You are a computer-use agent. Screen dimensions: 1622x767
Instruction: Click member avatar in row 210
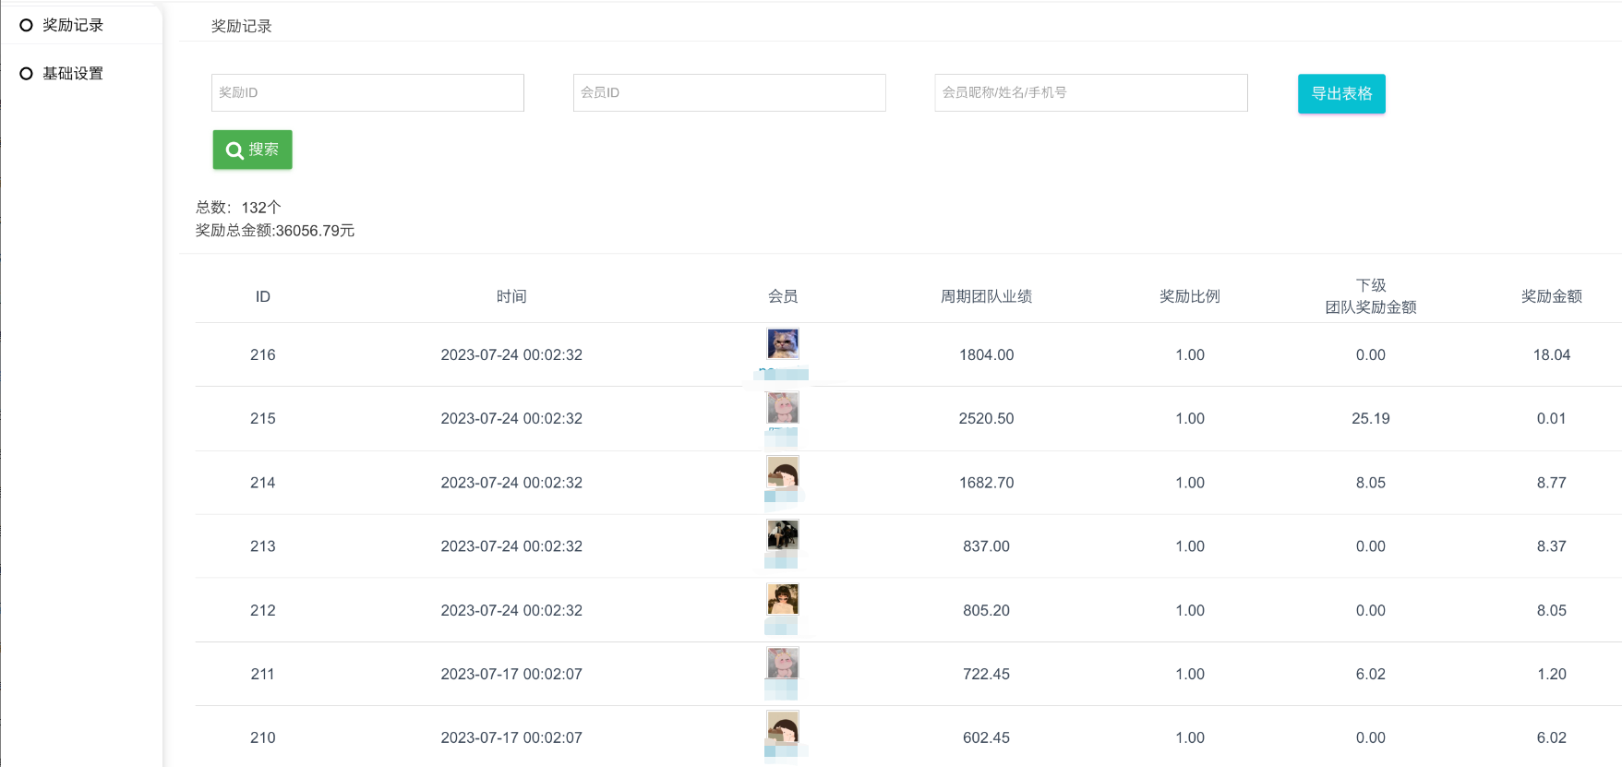pos(783,726)
